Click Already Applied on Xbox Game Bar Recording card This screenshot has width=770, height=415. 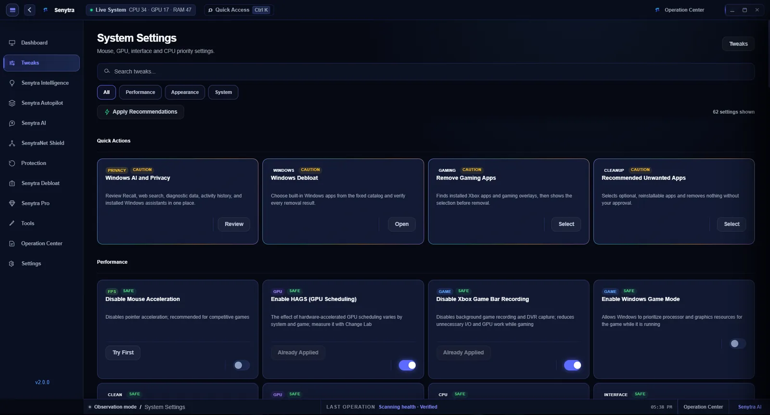tap(463, 353)
